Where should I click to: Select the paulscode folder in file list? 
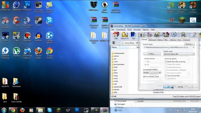click(117, 87)
